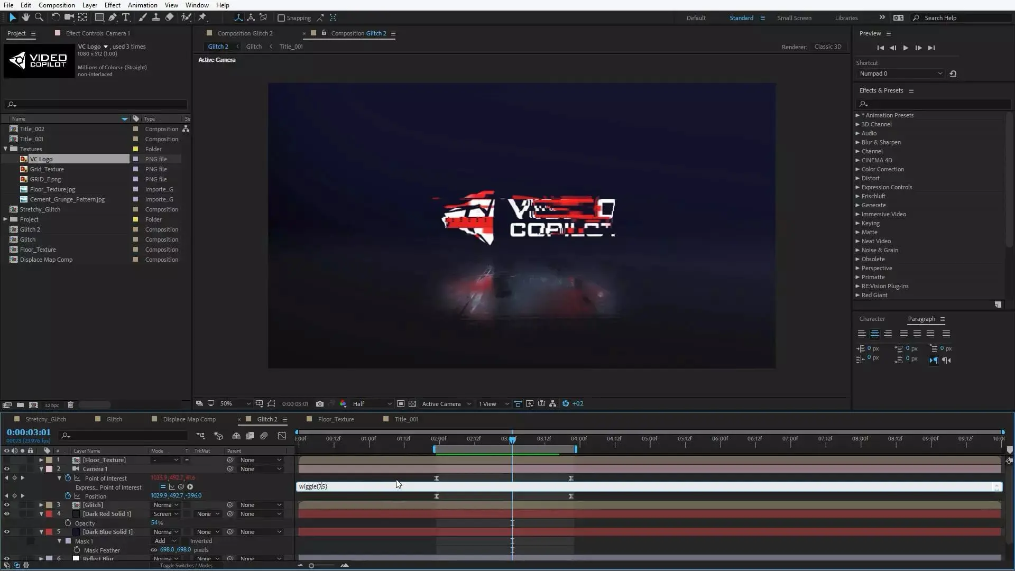Enable Motion Blur icon in timeline
The width and height of the screenshot is (1015, 571).
[264, 436]
